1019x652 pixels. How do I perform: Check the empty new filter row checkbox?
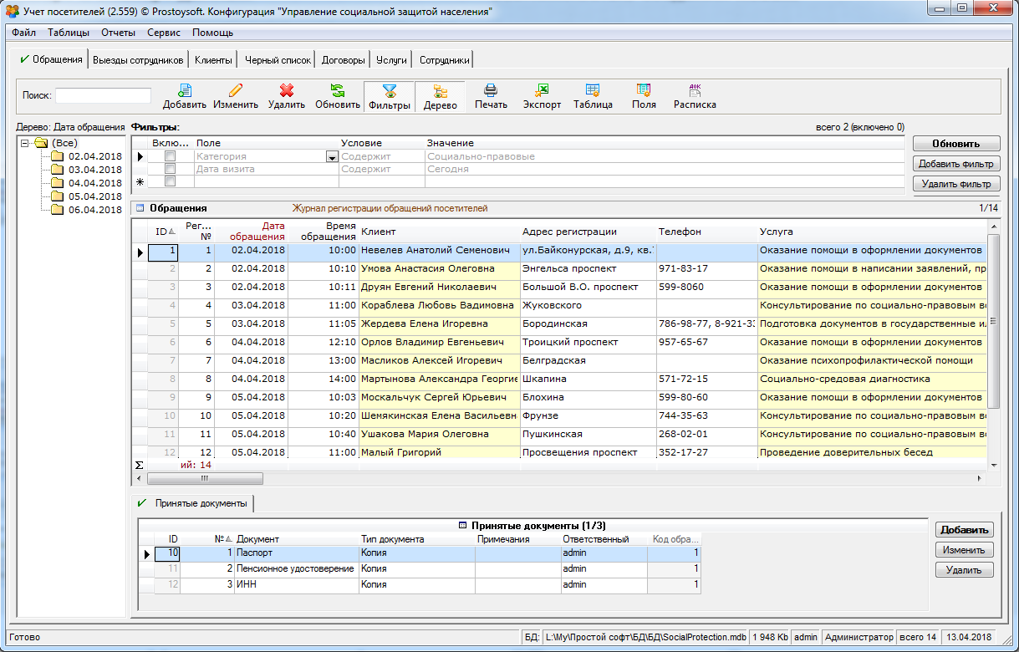click(171, 181)
